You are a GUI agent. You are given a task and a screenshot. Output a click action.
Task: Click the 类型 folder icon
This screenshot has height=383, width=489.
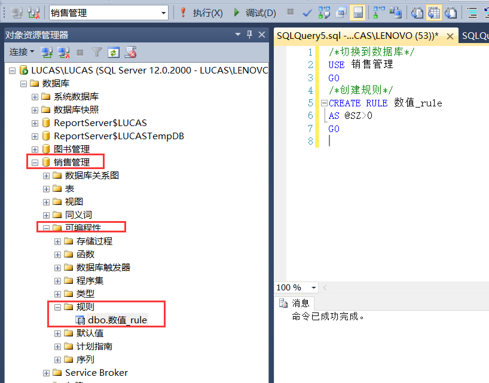(x=69, y=293)
